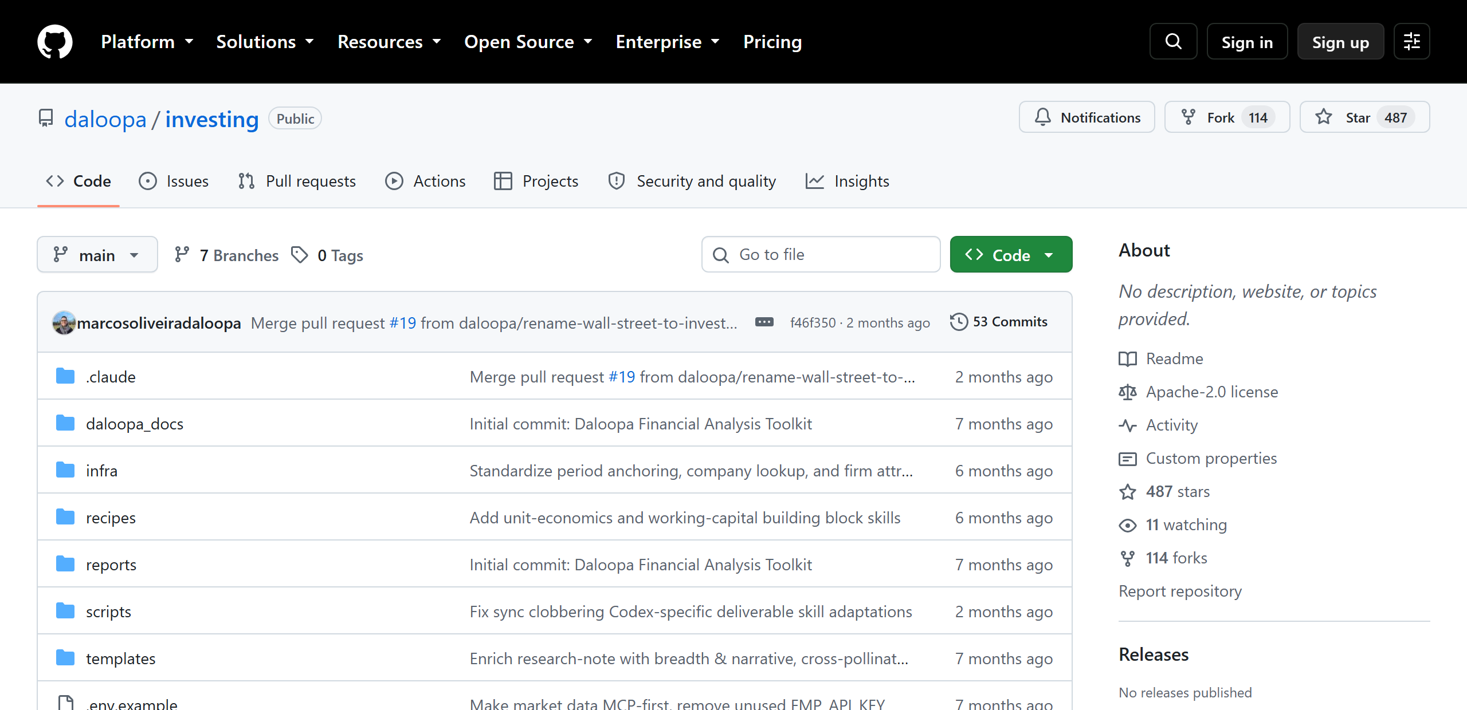Switch to the Projects tab
The height and width of the screenshot is (710, 1467).
pos(536,181)
